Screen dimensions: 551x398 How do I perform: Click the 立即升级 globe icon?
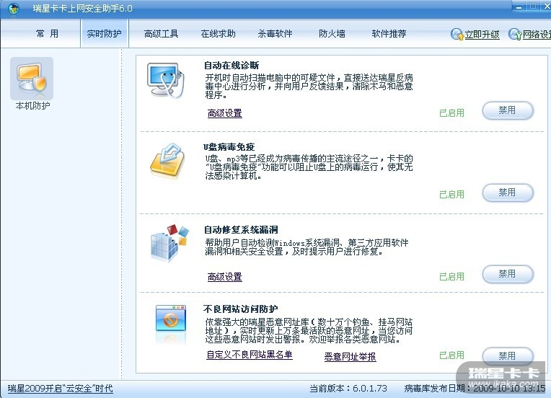pyautogui.click(x=457, y=34)
